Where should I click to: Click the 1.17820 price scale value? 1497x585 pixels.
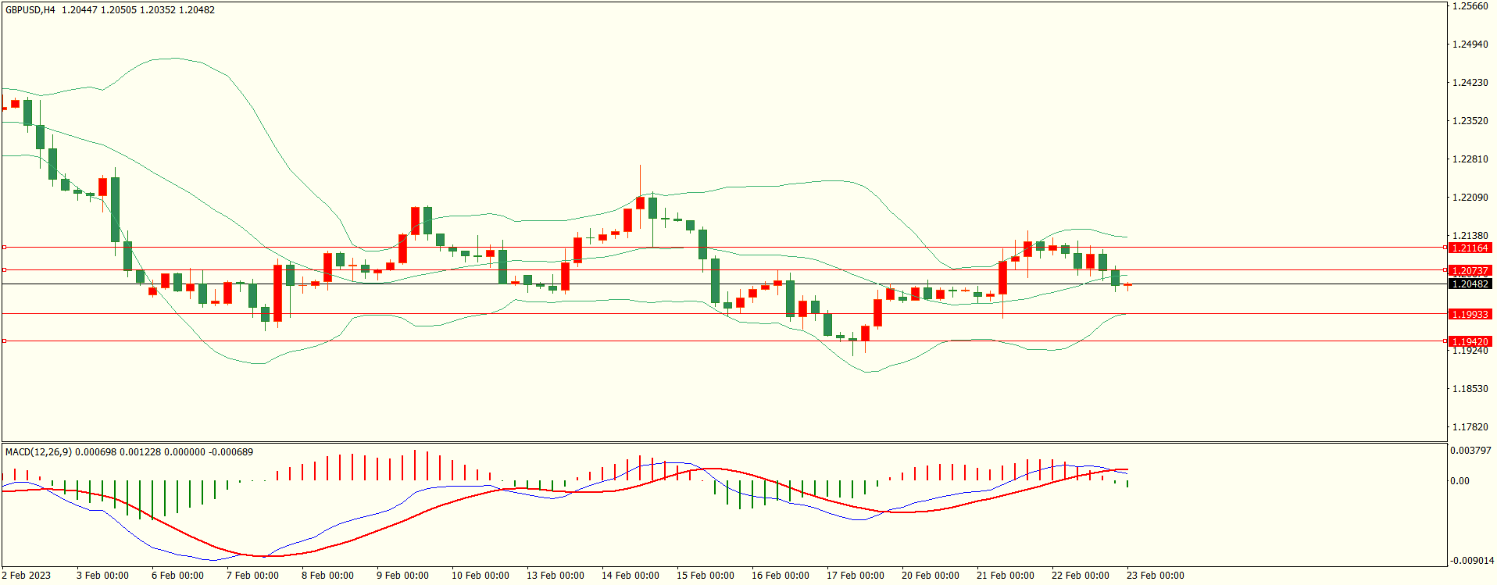click(x=1470, y=427)
